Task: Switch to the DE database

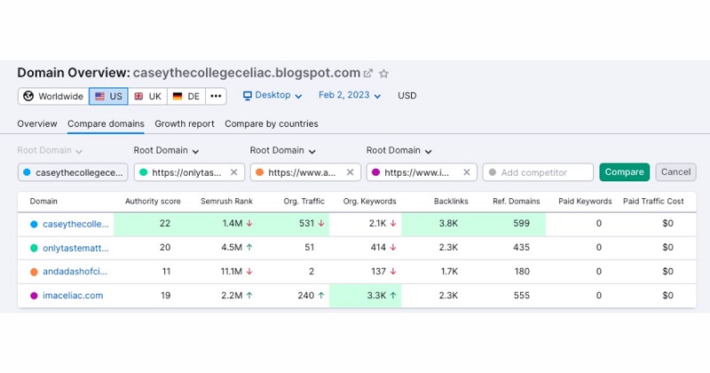Action: (x=186, y=96)
